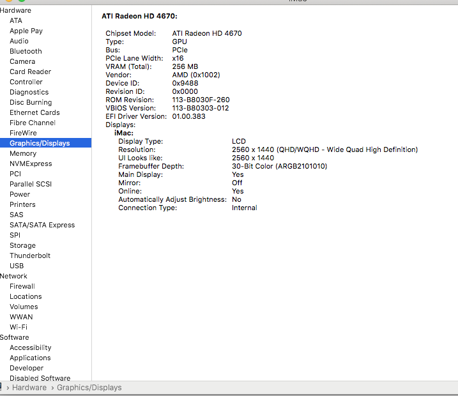Click the Network category header

13,276
